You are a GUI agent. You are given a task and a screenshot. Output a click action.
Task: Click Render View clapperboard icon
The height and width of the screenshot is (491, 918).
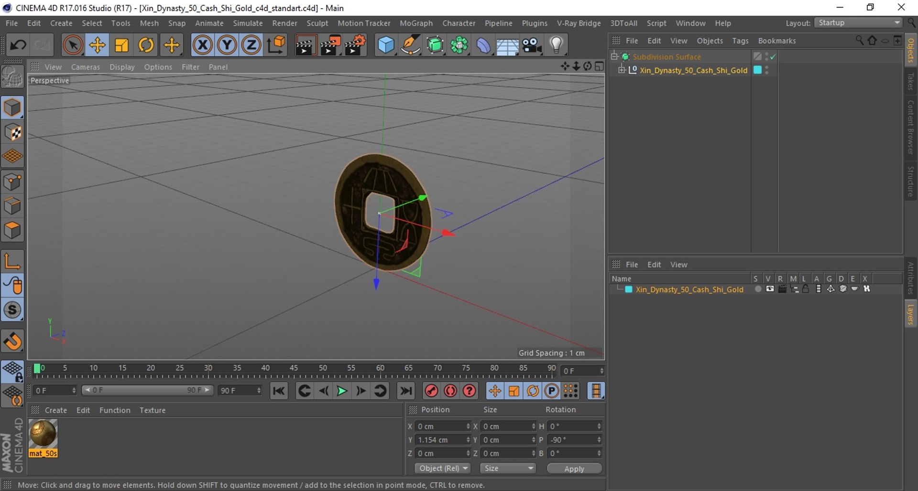[305, 45]
